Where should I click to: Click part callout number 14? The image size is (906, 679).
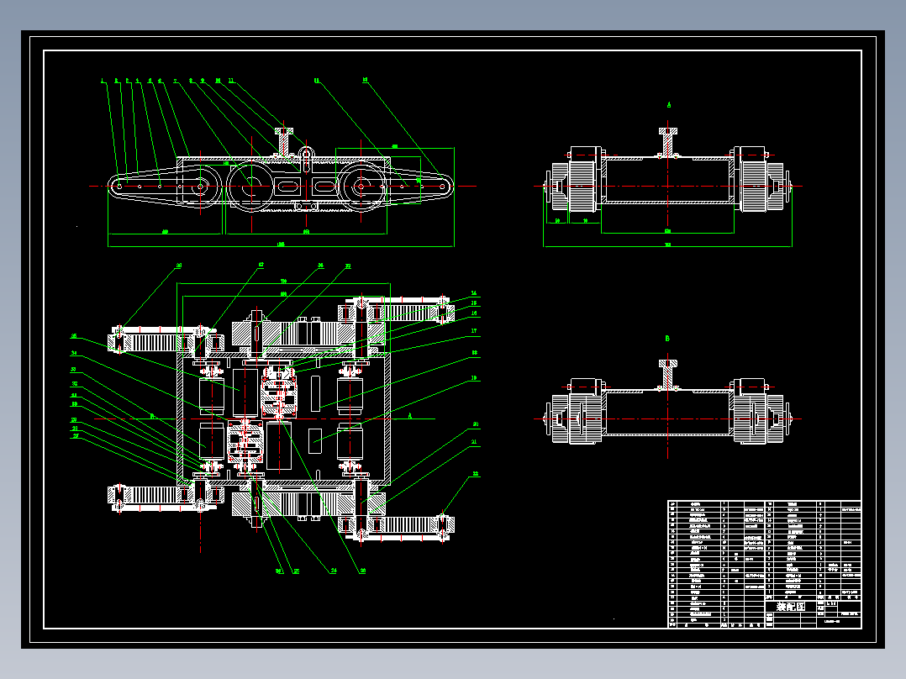[474, 293]
